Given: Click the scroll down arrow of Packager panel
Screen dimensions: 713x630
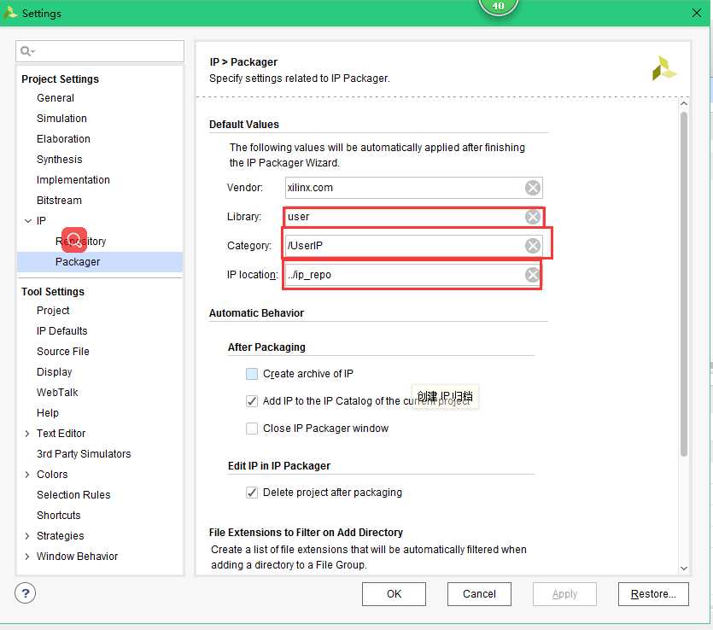Looking at the screenshot, I should [x=683, y=569].
